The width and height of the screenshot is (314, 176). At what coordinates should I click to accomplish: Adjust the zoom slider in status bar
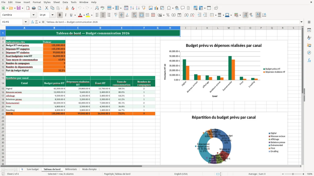pyautogui.click(x=293, y=174)
